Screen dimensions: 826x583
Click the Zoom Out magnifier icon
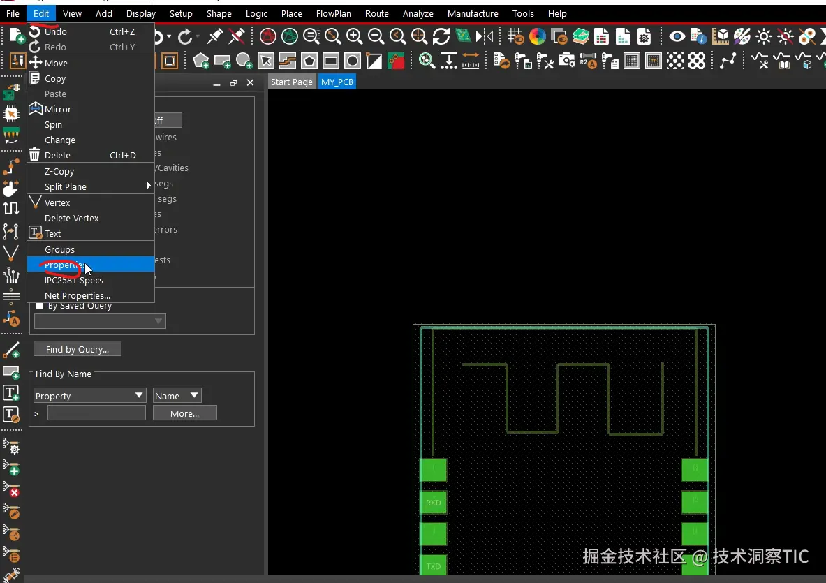tap(376, 36)
